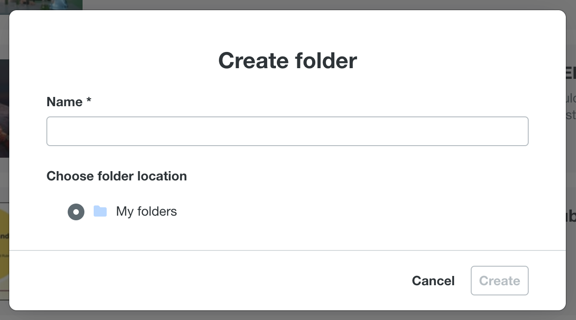Click into the Name text field
The width and height of the screenshot is (576, 320).
coord(287,131)
